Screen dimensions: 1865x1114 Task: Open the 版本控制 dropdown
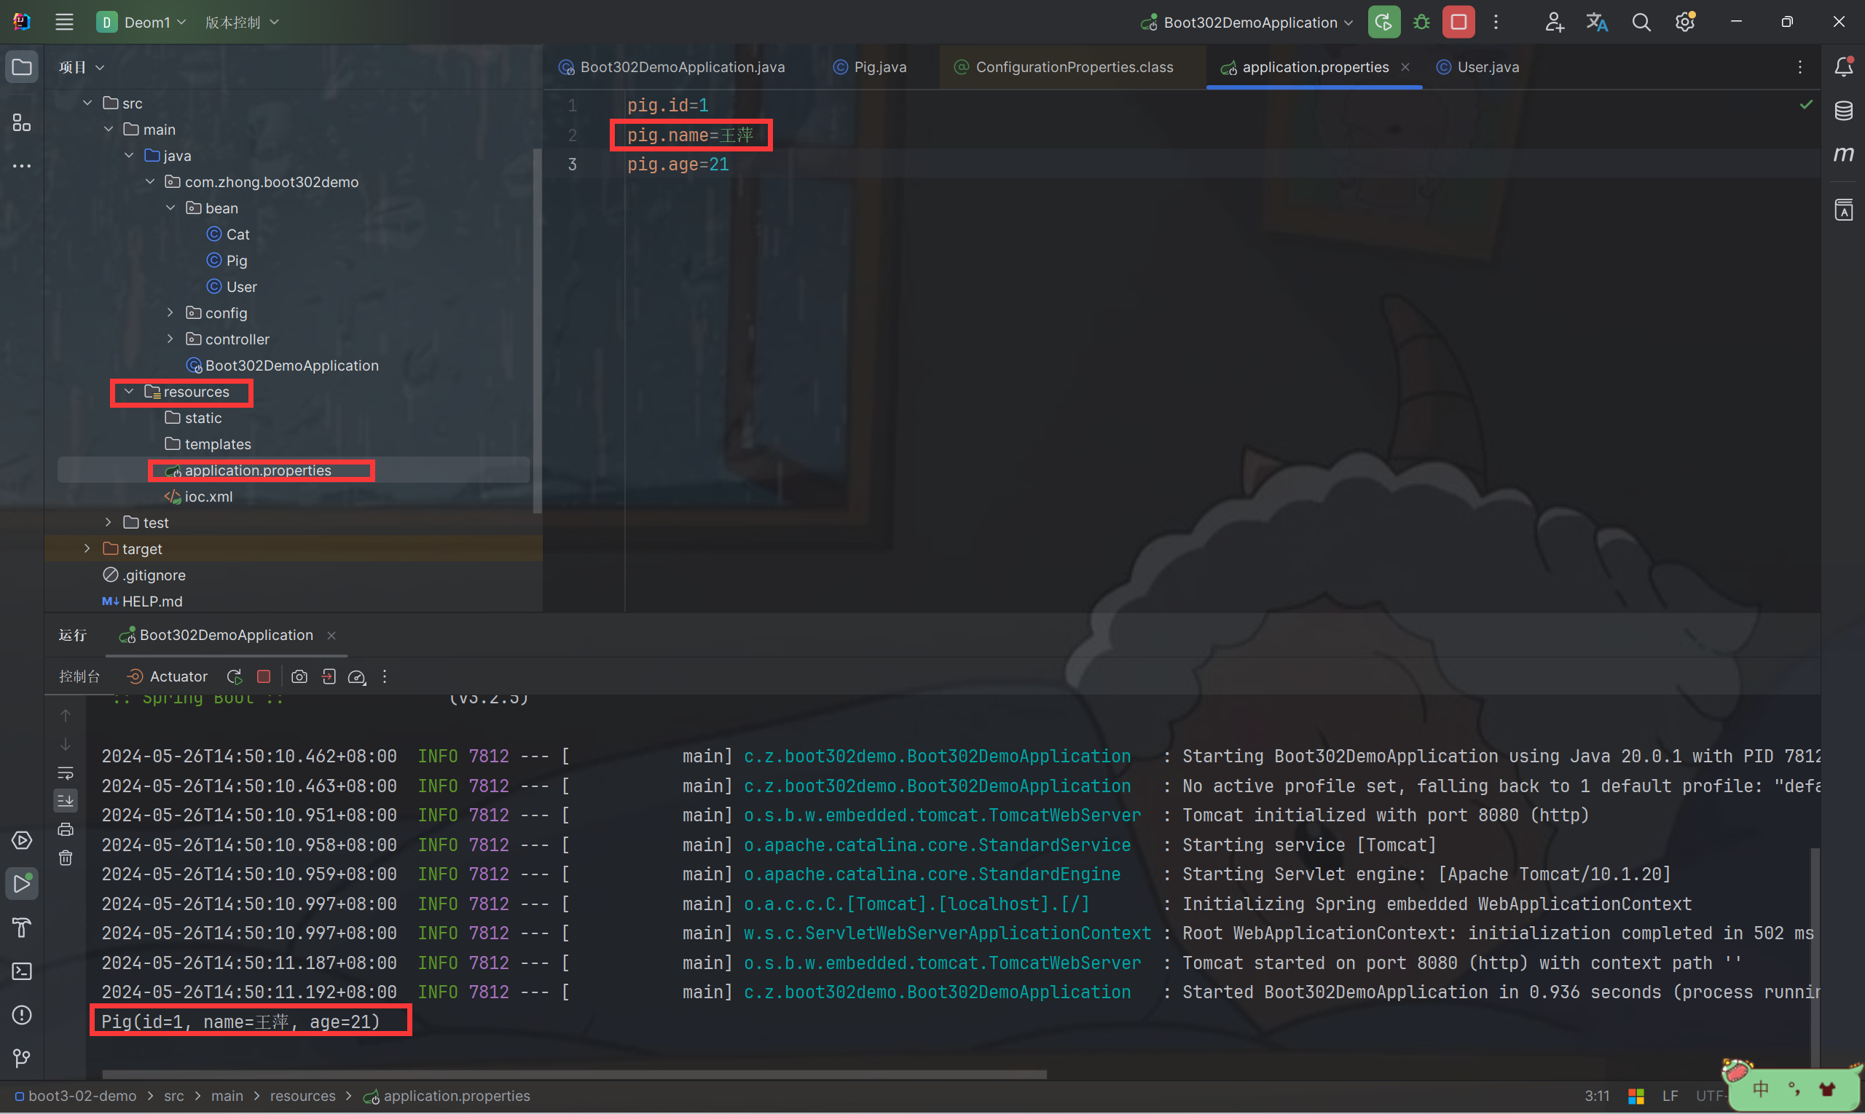click(x=242, y=22)
